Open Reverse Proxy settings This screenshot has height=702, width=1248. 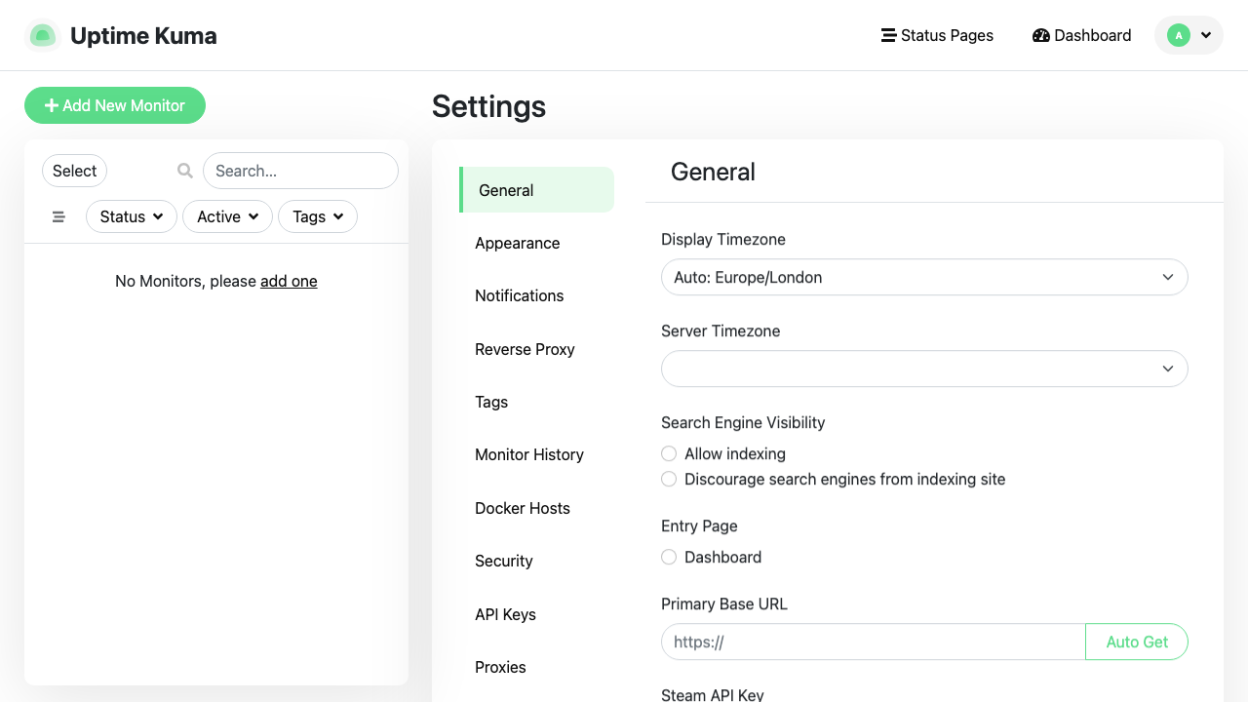click(x=536, y=349)
